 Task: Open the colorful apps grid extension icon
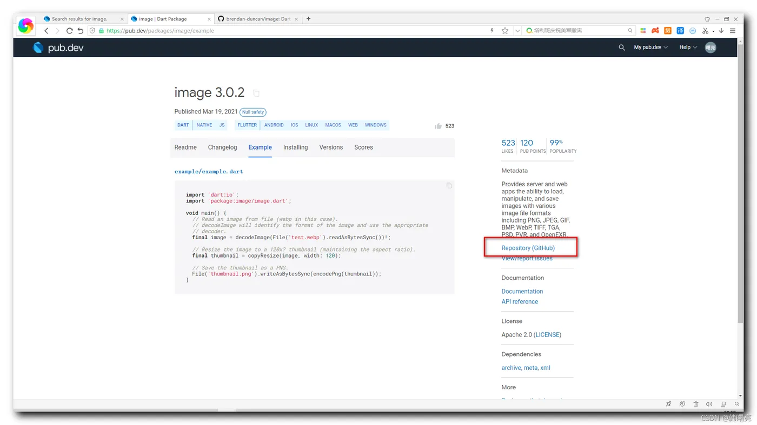click(x=643, y=31)
